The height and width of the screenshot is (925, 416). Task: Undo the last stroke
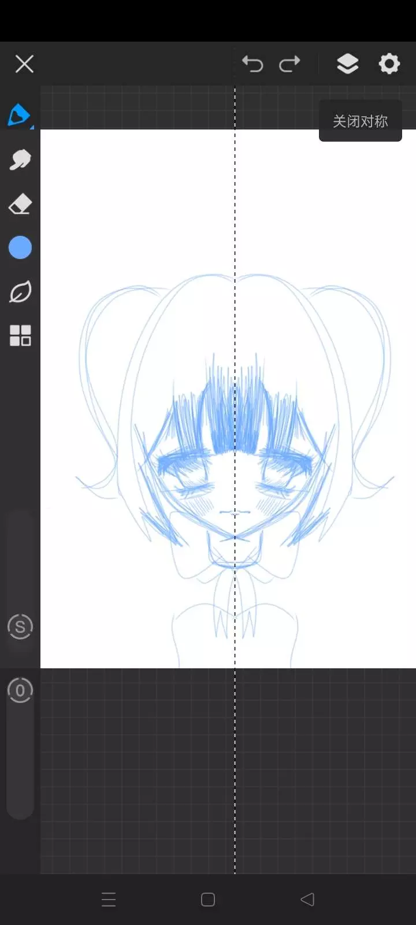252,64
